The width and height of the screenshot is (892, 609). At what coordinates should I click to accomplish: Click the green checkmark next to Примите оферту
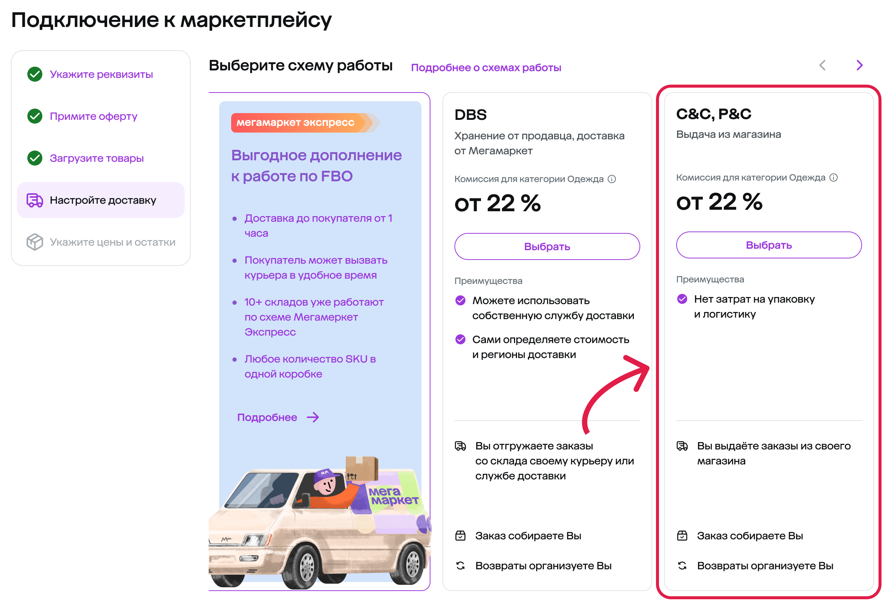click(35, 116)
